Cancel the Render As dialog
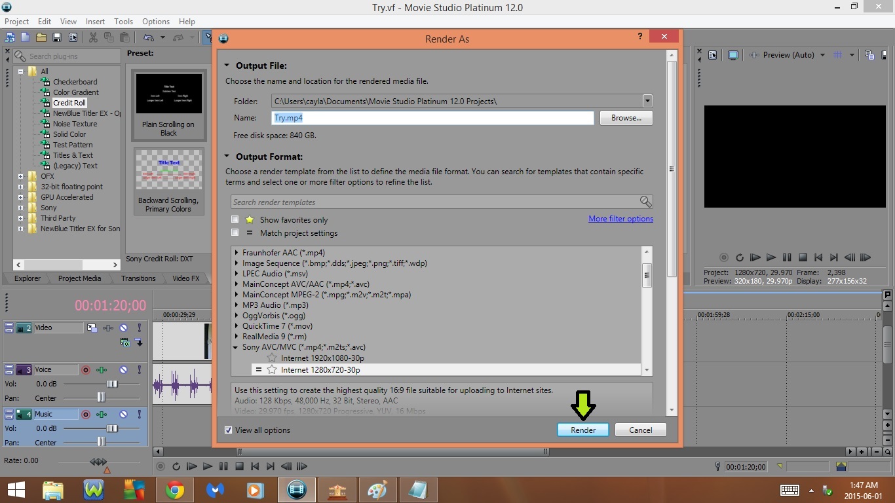The height and width of the screenshot is (503, 895). [640, 430]
